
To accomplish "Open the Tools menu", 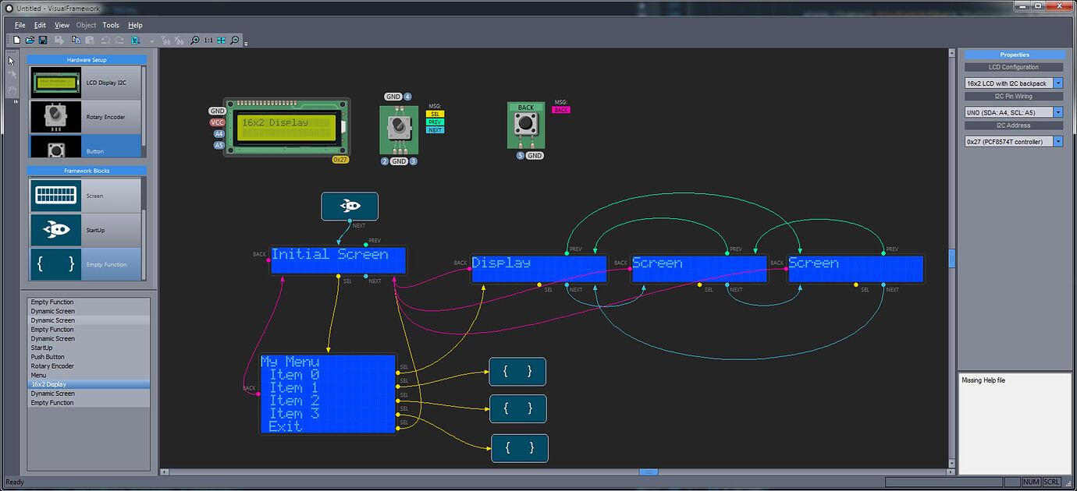I will 110,25.
